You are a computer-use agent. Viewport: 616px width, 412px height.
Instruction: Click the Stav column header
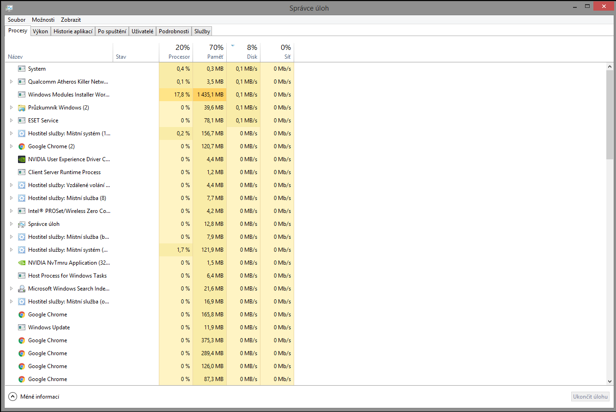[x=136, y=52]
